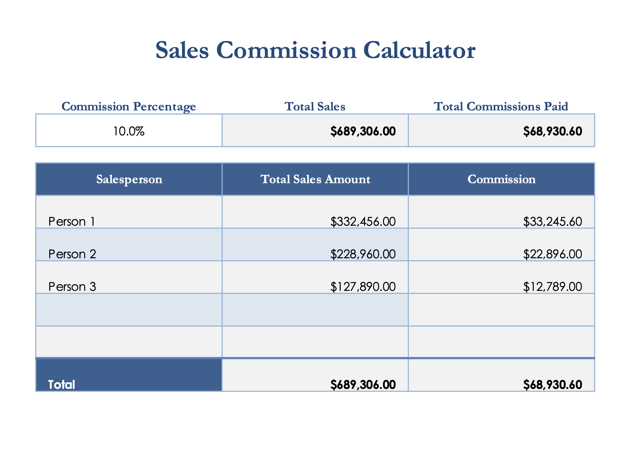Click Person 1 sales amount $332,456.00
Screen dimensions: 635x468
click(363, 222)
